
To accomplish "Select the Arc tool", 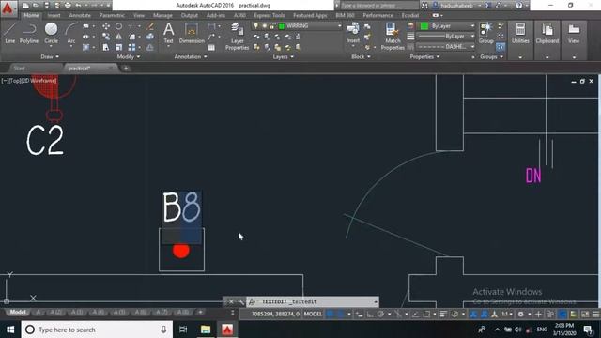I will point(71,34).
